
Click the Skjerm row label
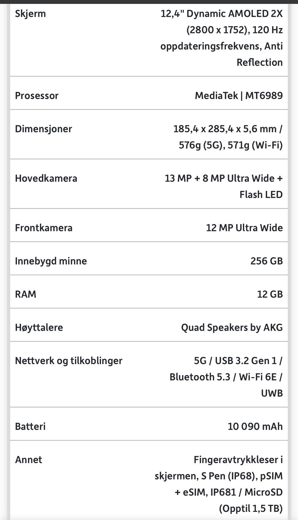point(30,14)
